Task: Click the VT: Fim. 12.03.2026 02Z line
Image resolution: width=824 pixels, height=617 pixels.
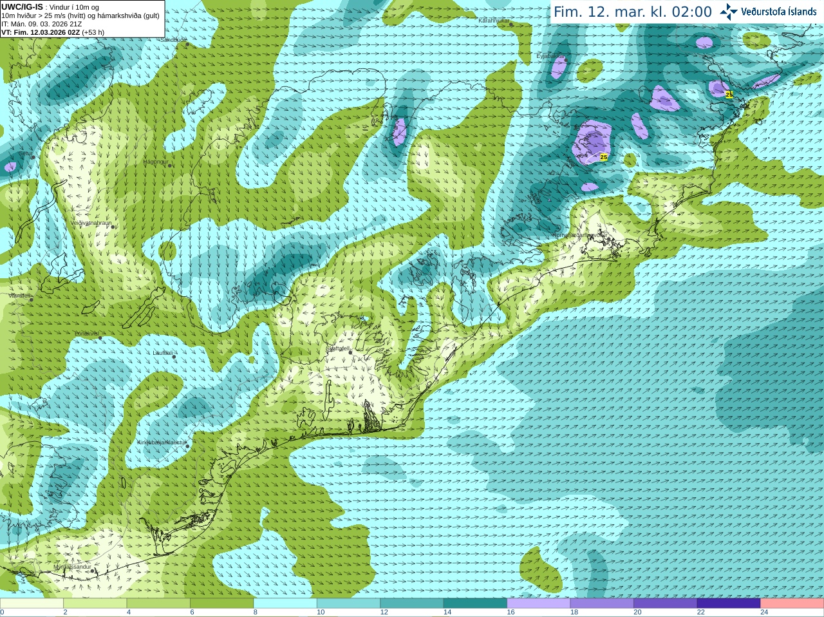Action: click(41, 32)
